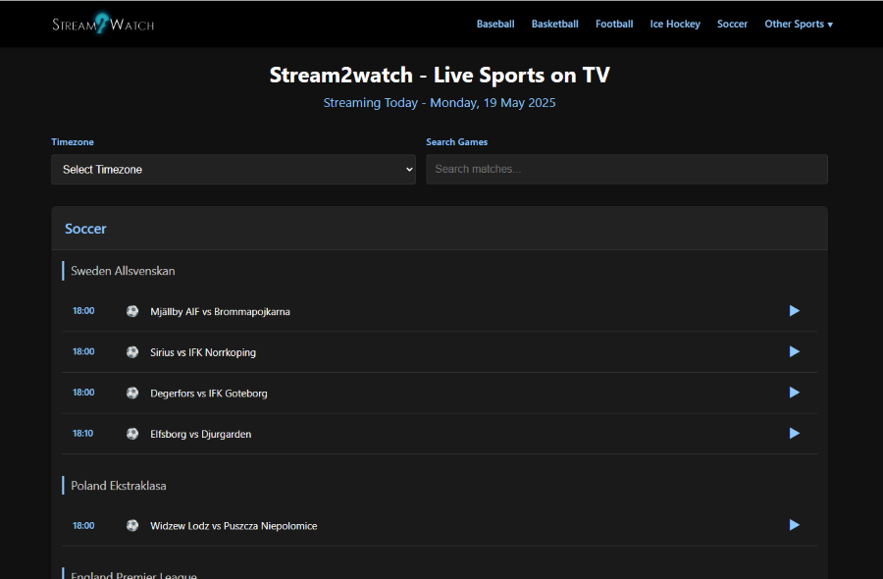Click soccer ball icon beside Elfsborg match
Viewport: 883px width, 579px height.
tap(132, 434)
